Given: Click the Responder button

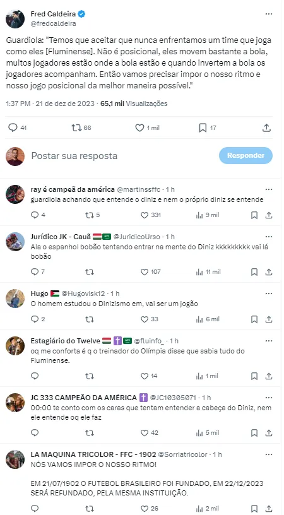Looking at the screenshot, I should [x=246, y=155].
